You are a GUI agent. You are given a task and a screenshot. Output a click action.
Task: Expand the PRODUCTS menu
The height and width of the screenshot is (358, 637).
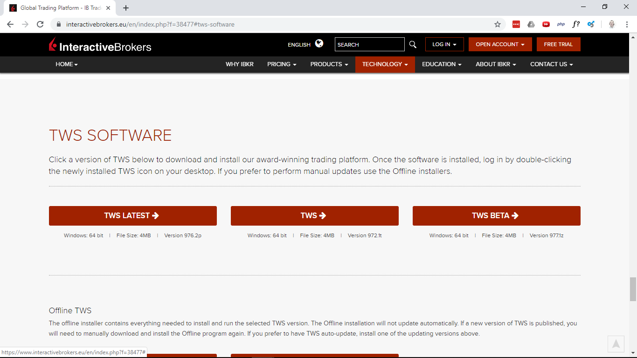[x=329, y=64]
